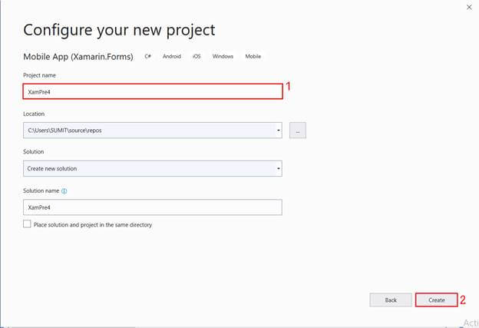479x328 pixels.
Task: Click the Windows platform tag
Action: coord(223,56)
